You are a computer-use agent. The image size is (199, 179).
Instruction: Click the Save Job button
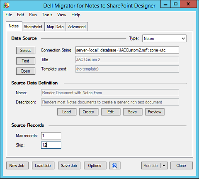[69, 166]
